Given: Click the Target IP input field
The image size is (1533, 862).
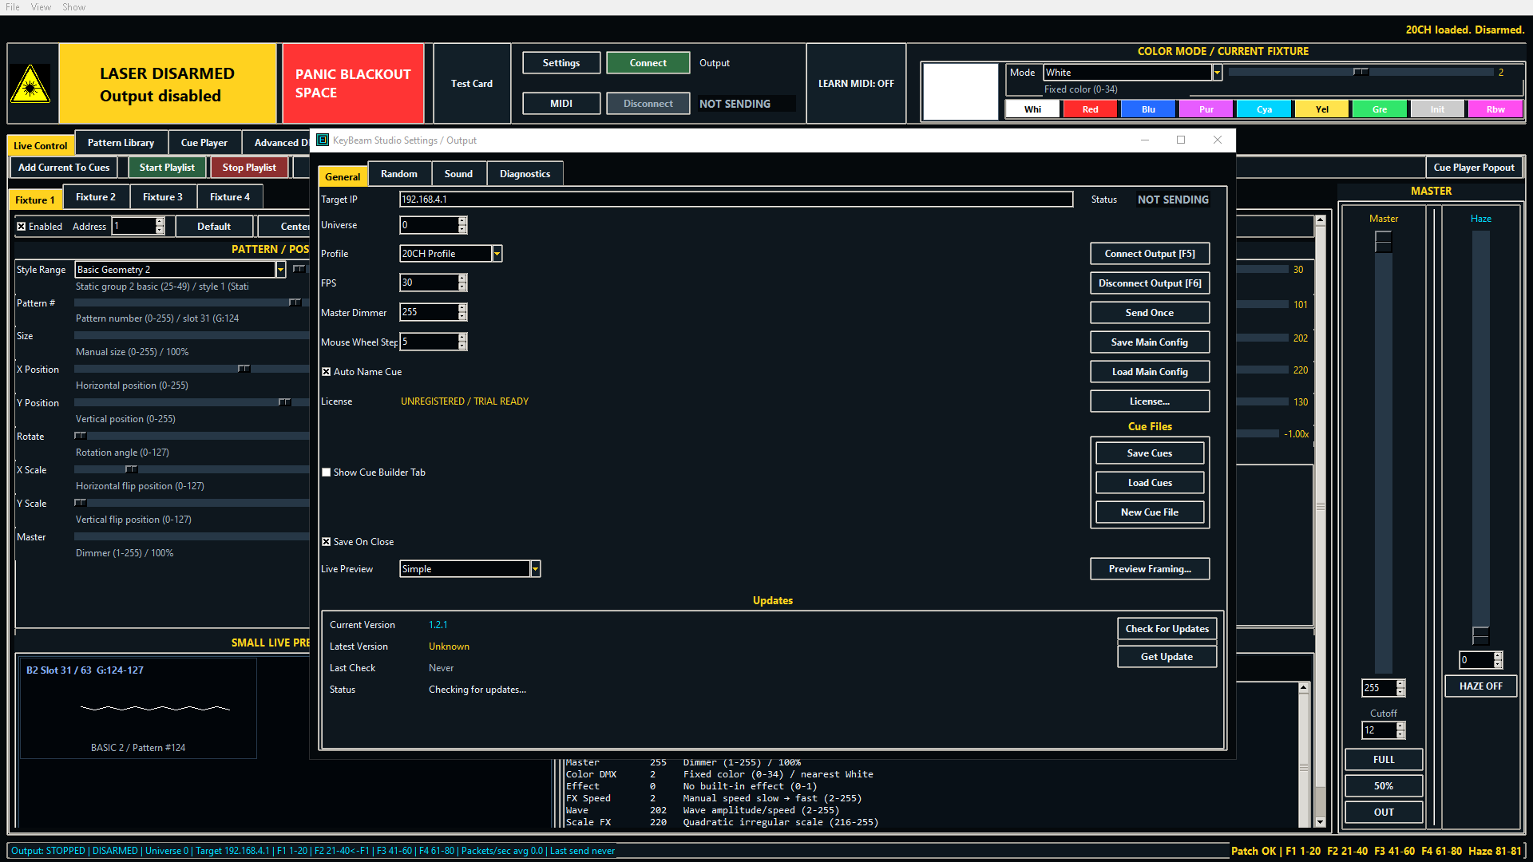Looking at the screenshot, I should coord(736,200).
